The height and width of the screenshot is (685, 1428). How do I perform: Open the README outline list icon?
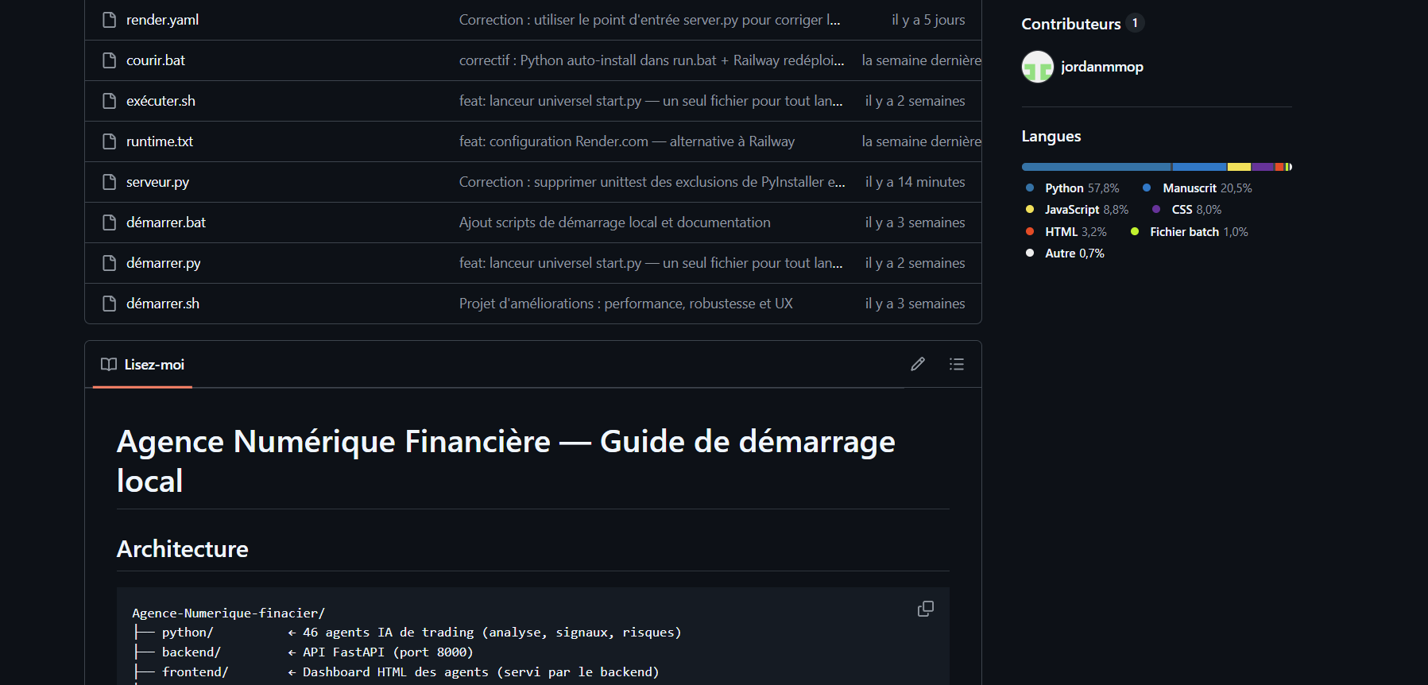click(957, 364)
